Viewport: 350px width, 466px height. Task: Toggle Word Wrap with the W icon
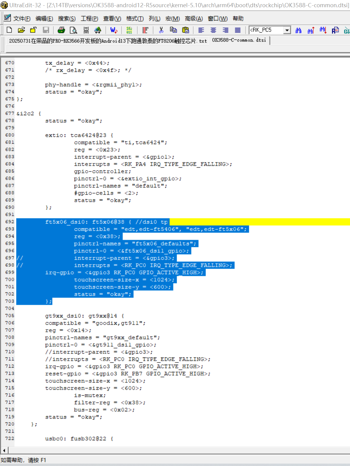click(114, 30)
